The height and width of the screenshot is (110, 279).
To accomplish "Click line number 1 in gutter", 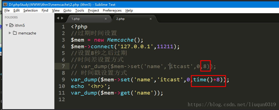I will click(63, 27).
